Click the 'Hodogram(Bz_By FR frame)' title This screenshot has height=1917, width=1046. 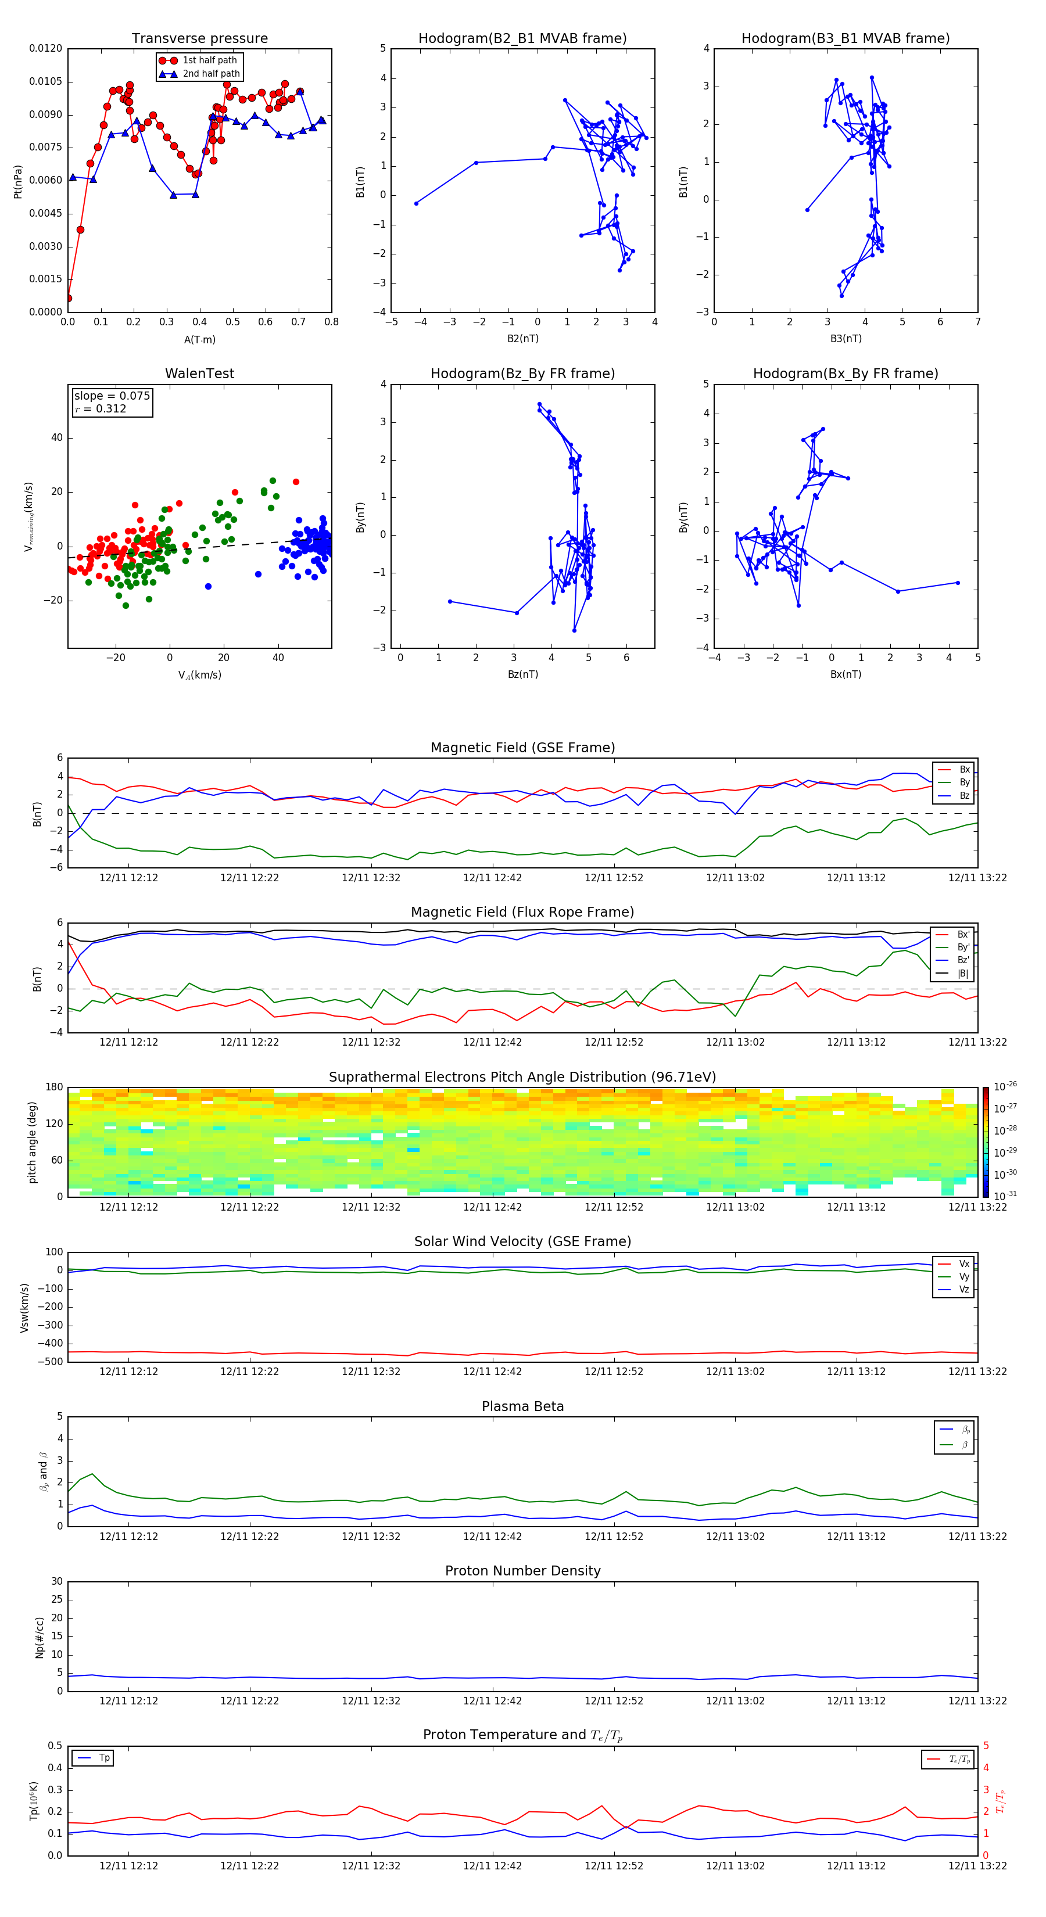tap(522, 374)
